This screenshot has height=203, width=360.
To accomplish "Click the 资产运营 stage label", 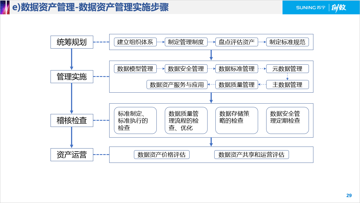I will [72, 154].
